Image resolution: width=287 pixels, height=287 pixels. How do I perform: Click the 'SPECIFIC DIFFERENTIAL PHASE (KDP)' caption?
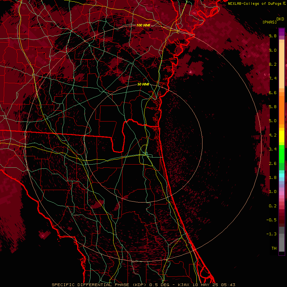[99, 285]
